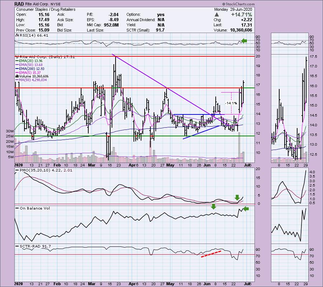
Task: Click the volume bars icon in the legend
Action: coord(17,76)
